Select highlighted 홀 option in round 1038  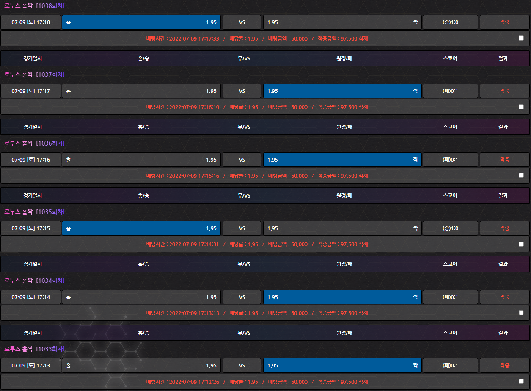coord(141,22)
